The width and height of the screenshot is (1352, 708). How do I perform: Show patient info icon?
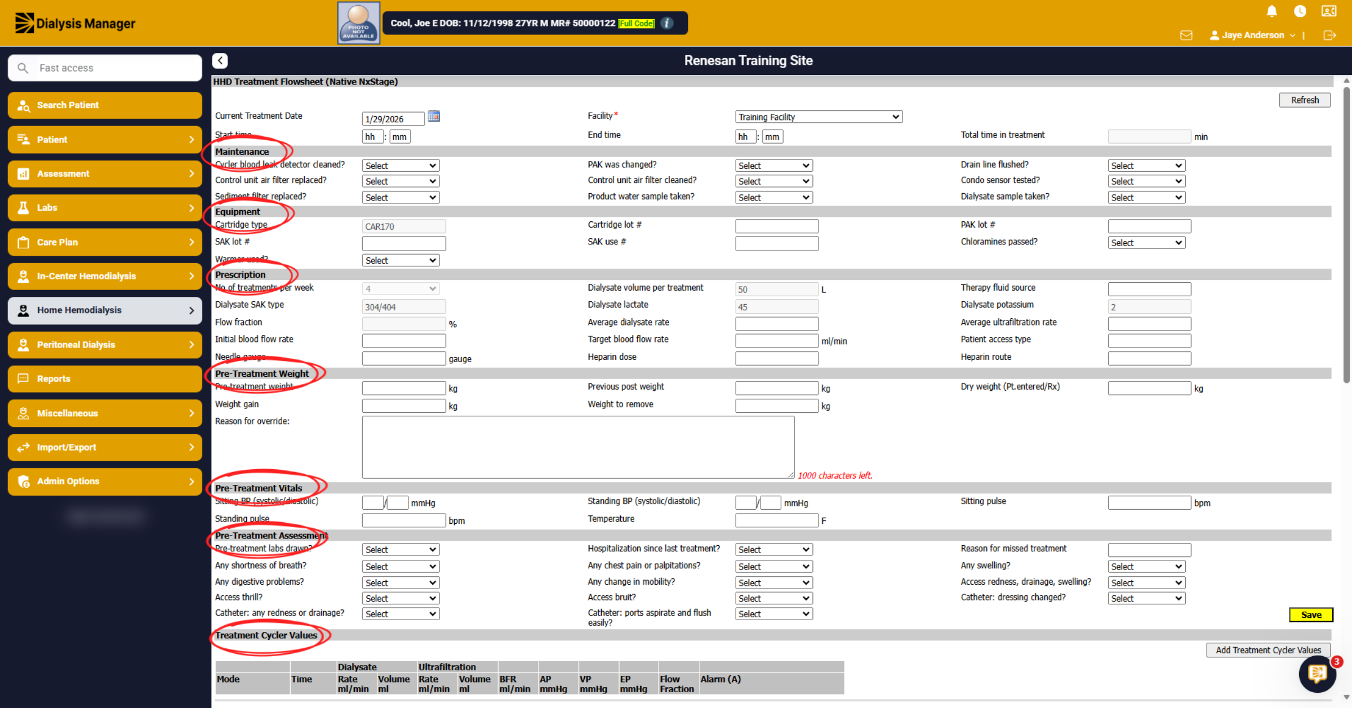click(x=667, y=23)
